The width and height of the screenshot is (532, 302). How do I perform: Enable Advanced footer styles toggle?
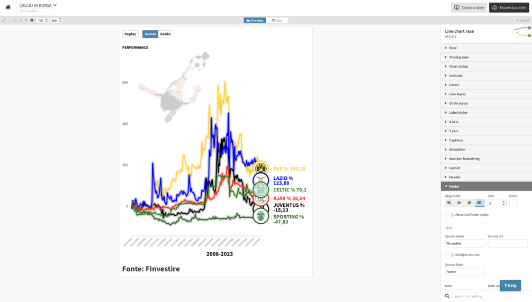[449, 215]
